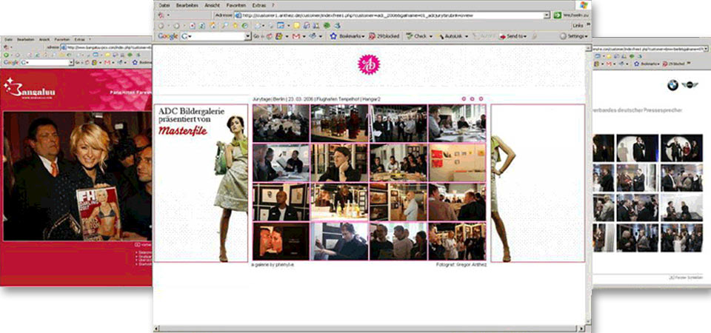711x333 pixels.
Task: Open the Send to dropdown on Google toolbar
Action: click(x=513, y=36)
